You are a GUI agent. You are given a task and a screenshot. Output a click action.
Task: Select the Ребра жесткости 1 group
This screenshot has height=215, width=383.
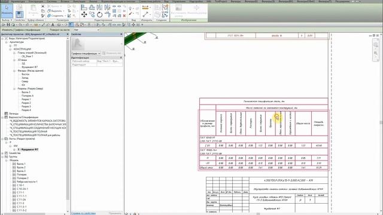pyautogui.click(x=27, y=182)
